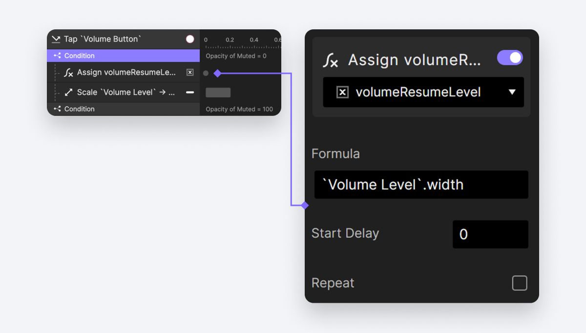Click the scale arrow icon beside Scale Volume Level
Screen dimensions: 586x333
(x=69, y=92)
